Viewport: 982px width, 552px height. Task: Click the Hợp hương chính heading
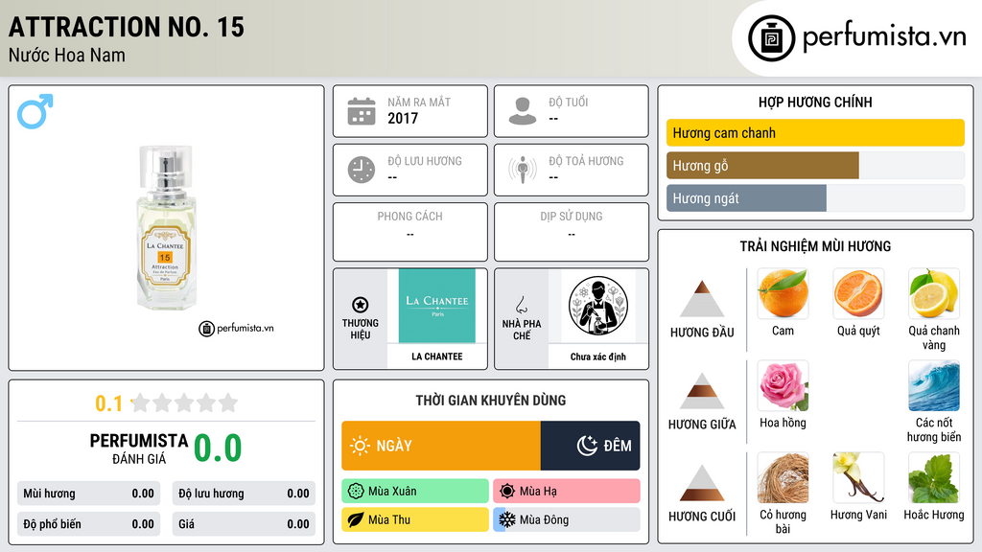pyautogui.click(x=815, y=102)
